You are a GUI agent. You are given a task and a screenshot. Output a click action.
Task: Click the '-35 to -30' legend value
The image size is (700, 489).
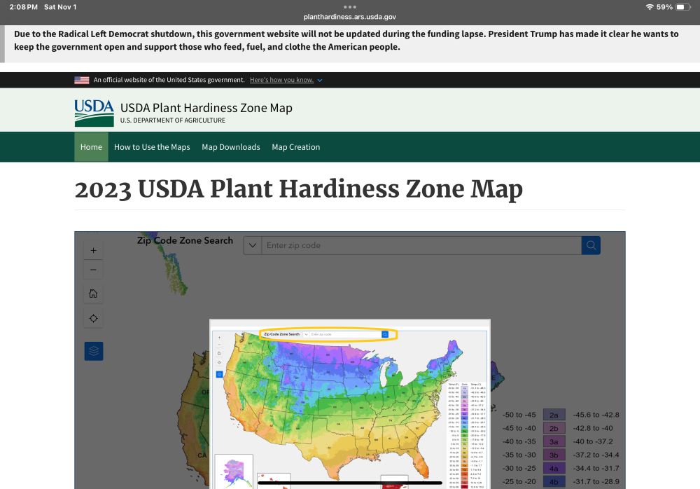coord(519,455)
